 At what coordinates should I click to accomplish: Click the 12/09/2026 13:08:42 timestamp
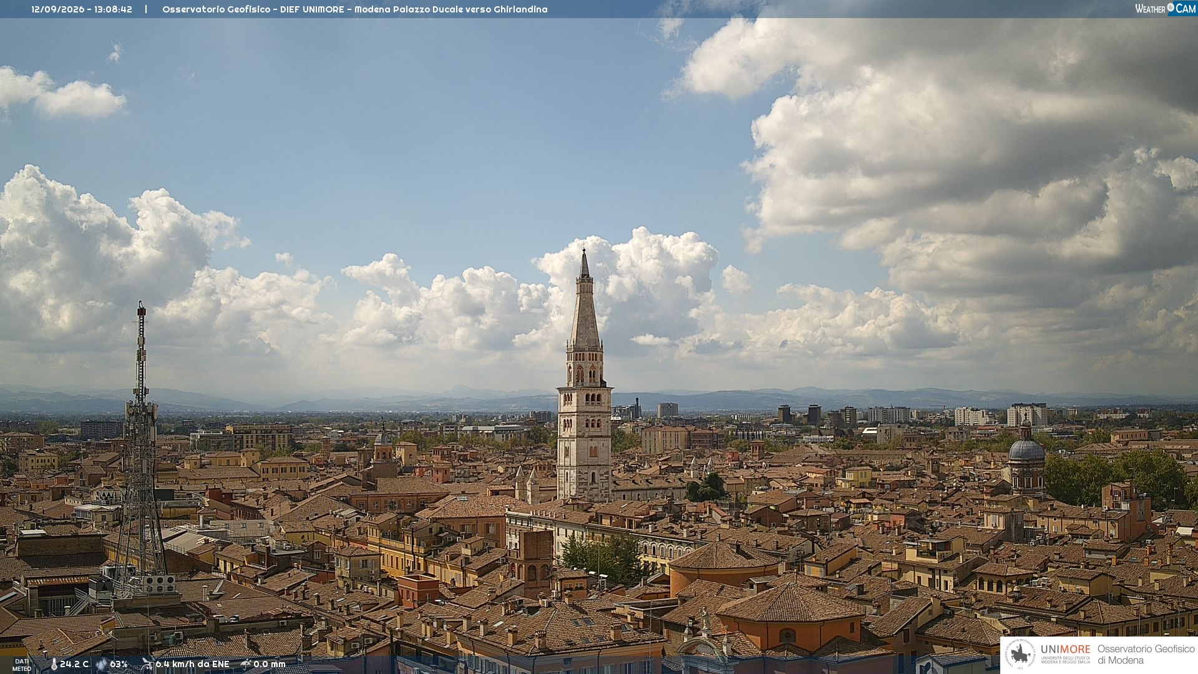coord(82,9)
